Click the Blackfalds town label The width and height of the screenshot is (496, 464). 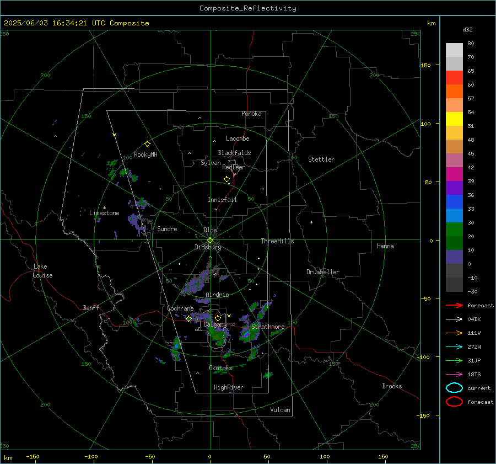(234, 153)
